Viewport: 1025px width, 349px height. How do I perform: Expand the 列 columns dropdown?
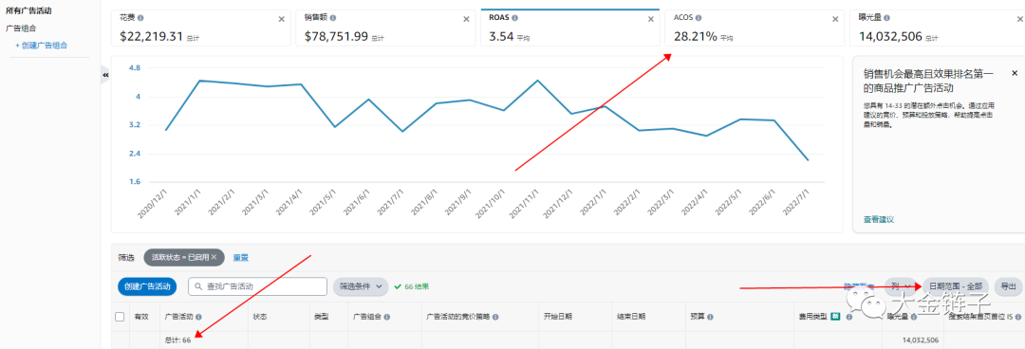point(901,286)
